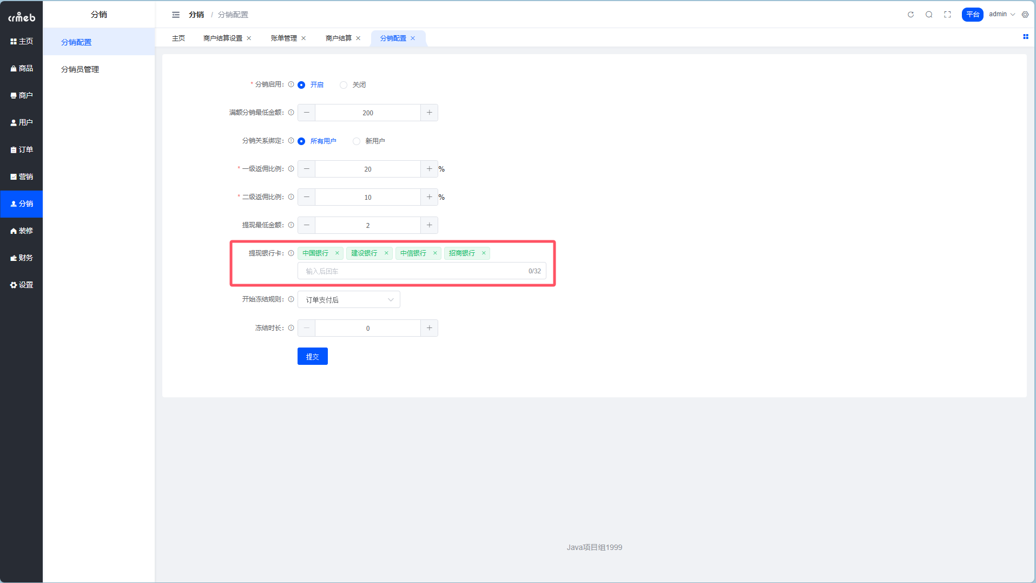
Task: Open 分销员管理 in the submenu
Action: click(80, 69)
